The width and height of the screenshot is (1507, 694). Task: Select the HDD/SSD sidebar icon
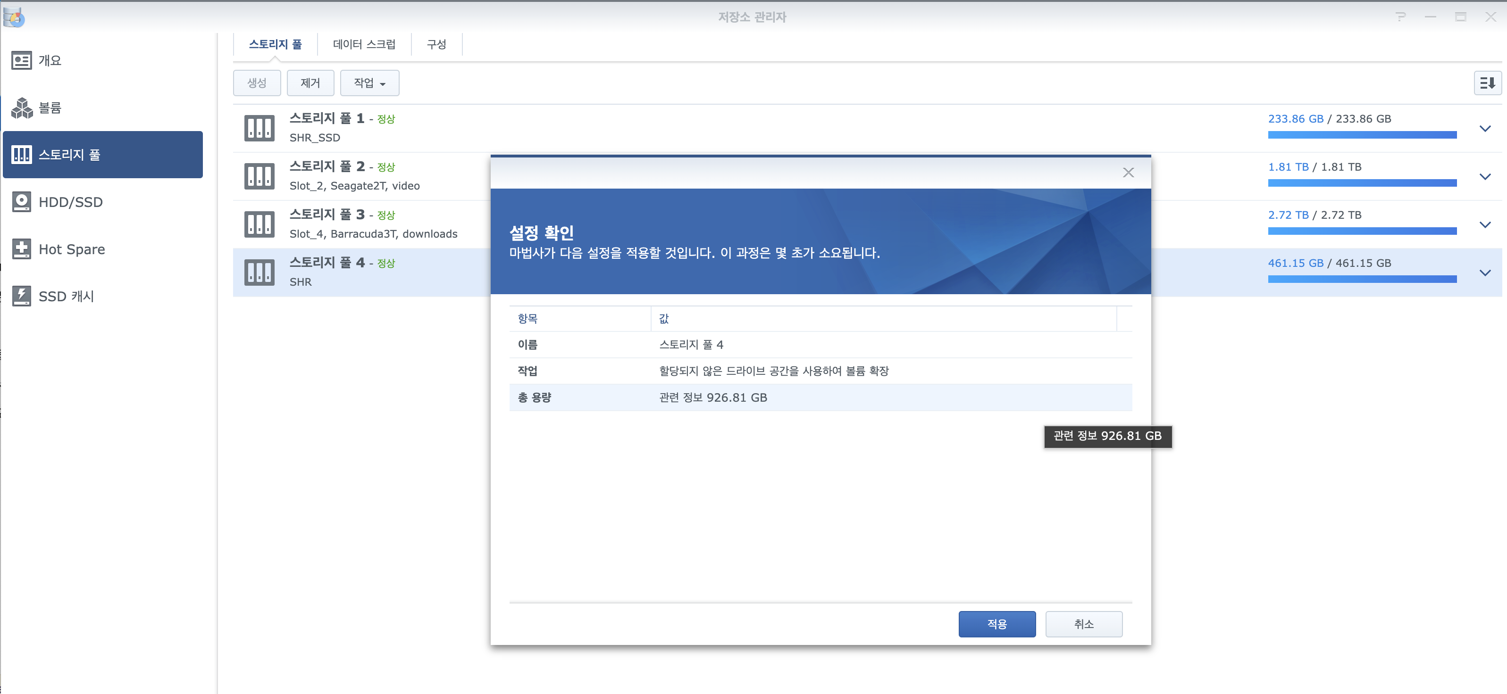pyautogui.click(x=22, y=202)
